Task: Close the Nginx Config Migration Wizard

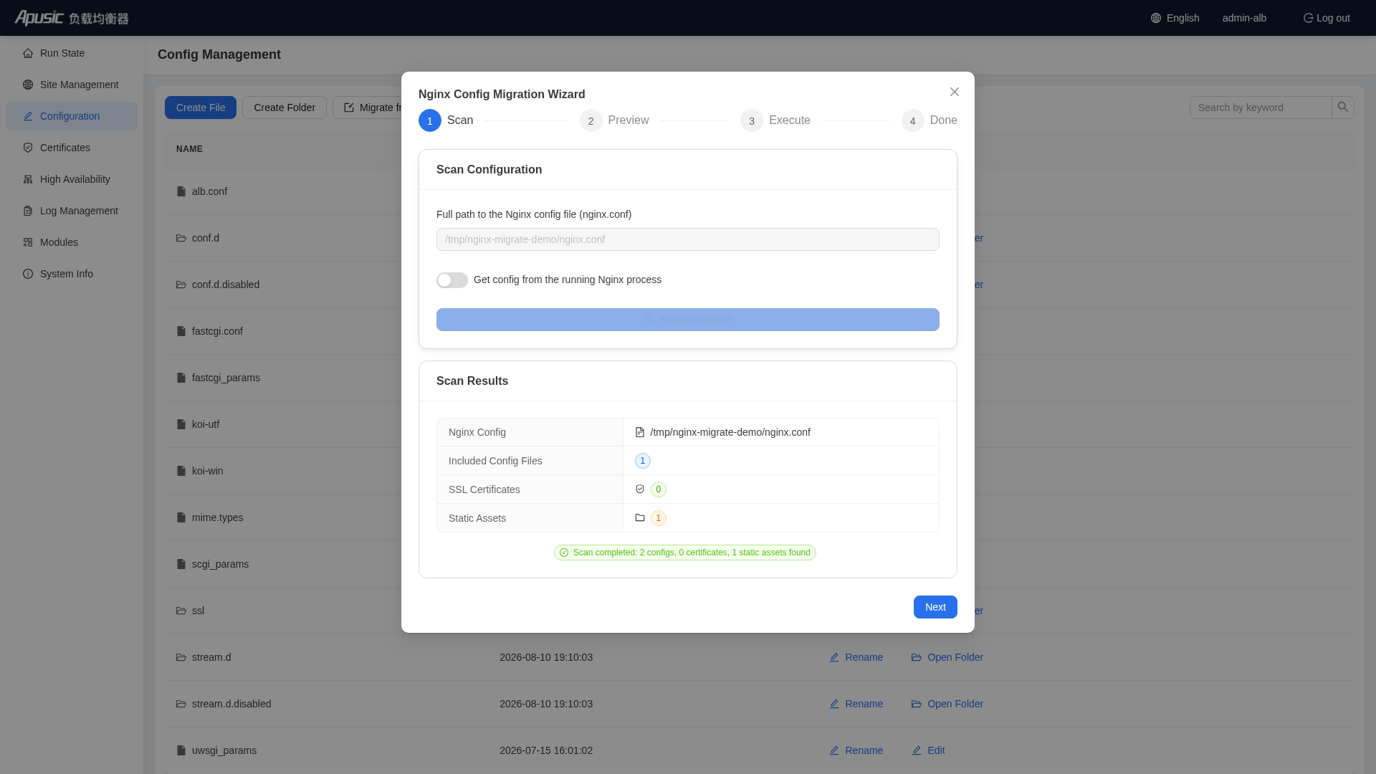Action: [x=955, y=92]
